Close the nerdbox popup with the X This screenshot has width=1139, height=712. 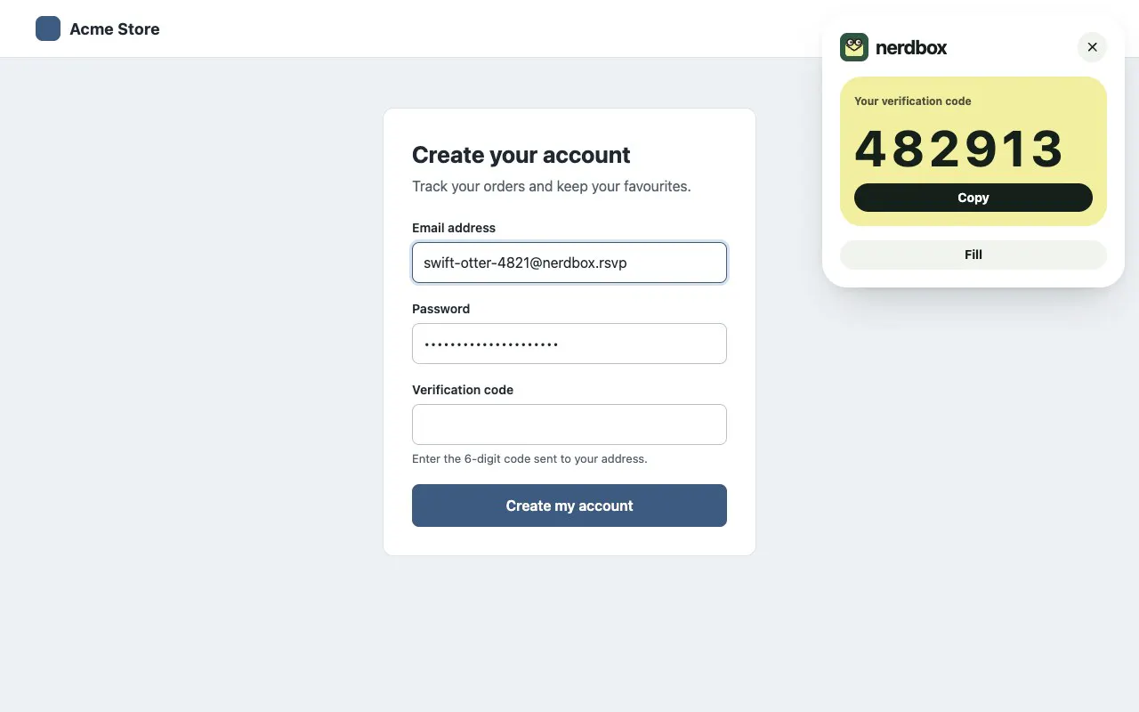[1092, 47]
